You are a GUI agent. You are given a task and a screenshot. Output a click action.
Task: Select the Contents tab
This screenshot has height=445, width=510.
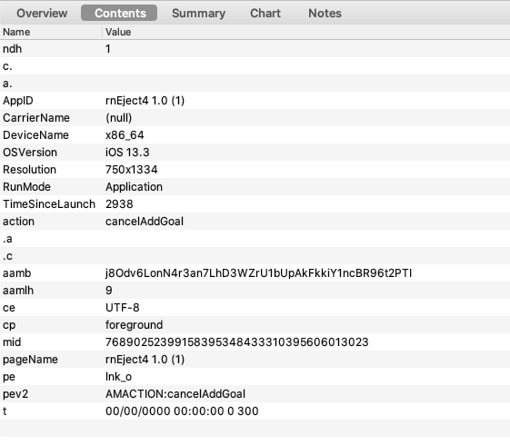click(x=119, y=13)
